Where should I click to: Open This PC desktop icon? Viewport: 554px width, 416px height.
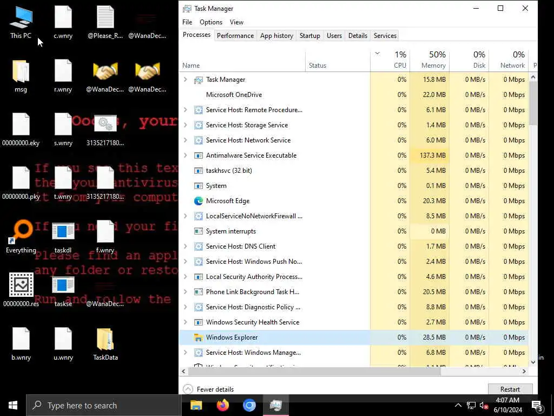pos(21,22)
